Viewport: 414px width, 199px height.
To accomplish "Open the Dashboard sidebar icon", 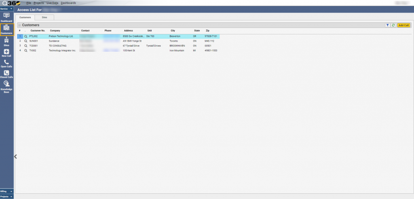I will 6,17.
